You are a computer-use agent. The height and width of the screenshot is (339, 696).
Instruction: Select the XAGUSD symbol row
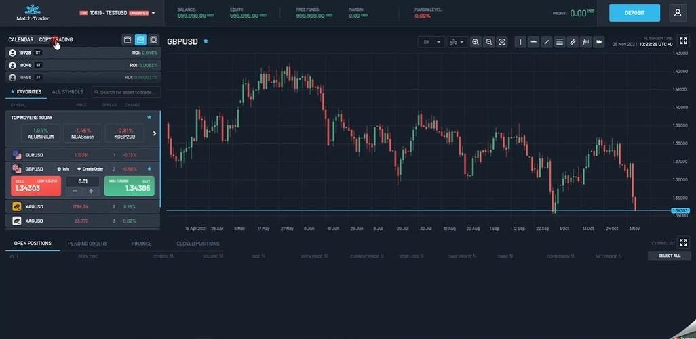(x=83, y=221)
